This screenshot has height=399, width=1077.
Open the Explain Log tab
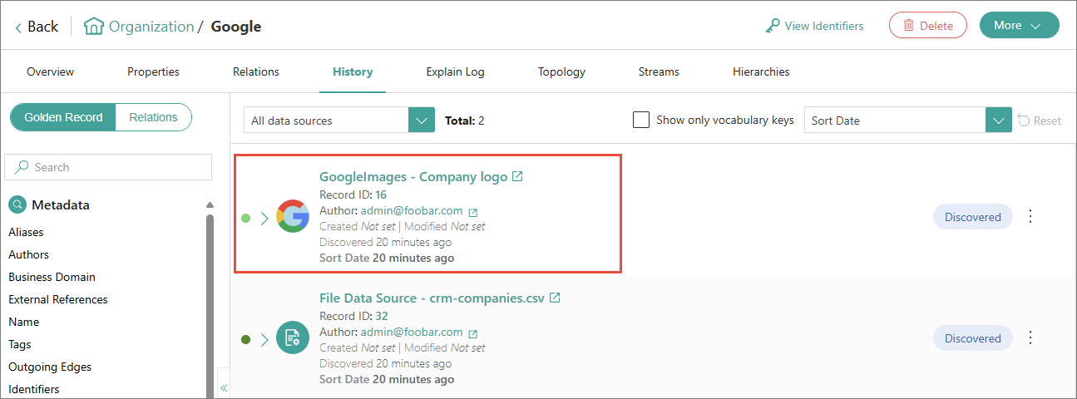point(455,71)
